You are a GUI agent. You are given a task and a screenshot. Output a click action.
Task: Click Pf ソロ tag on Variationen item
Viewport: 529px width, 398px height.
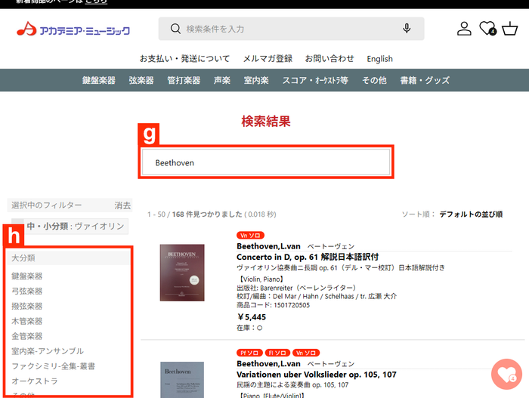pos(249,353)
